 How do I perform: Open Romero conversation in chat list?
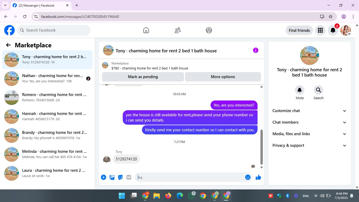click(47, 98)
